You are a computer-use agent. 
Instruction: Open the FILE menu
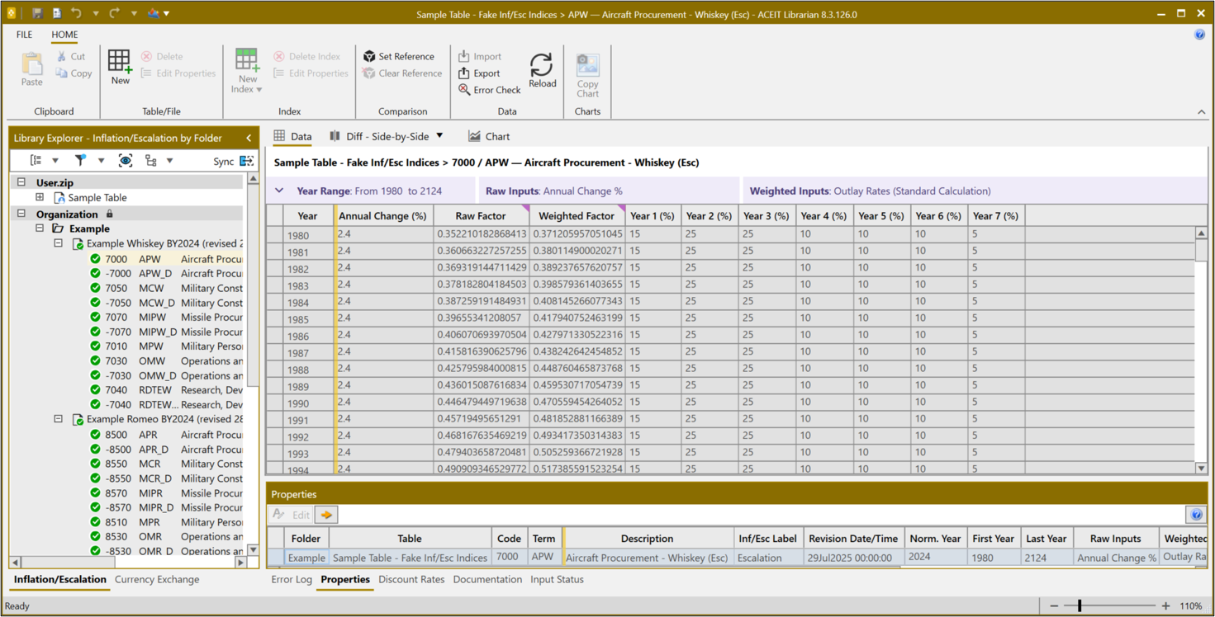tap(24, 35)
